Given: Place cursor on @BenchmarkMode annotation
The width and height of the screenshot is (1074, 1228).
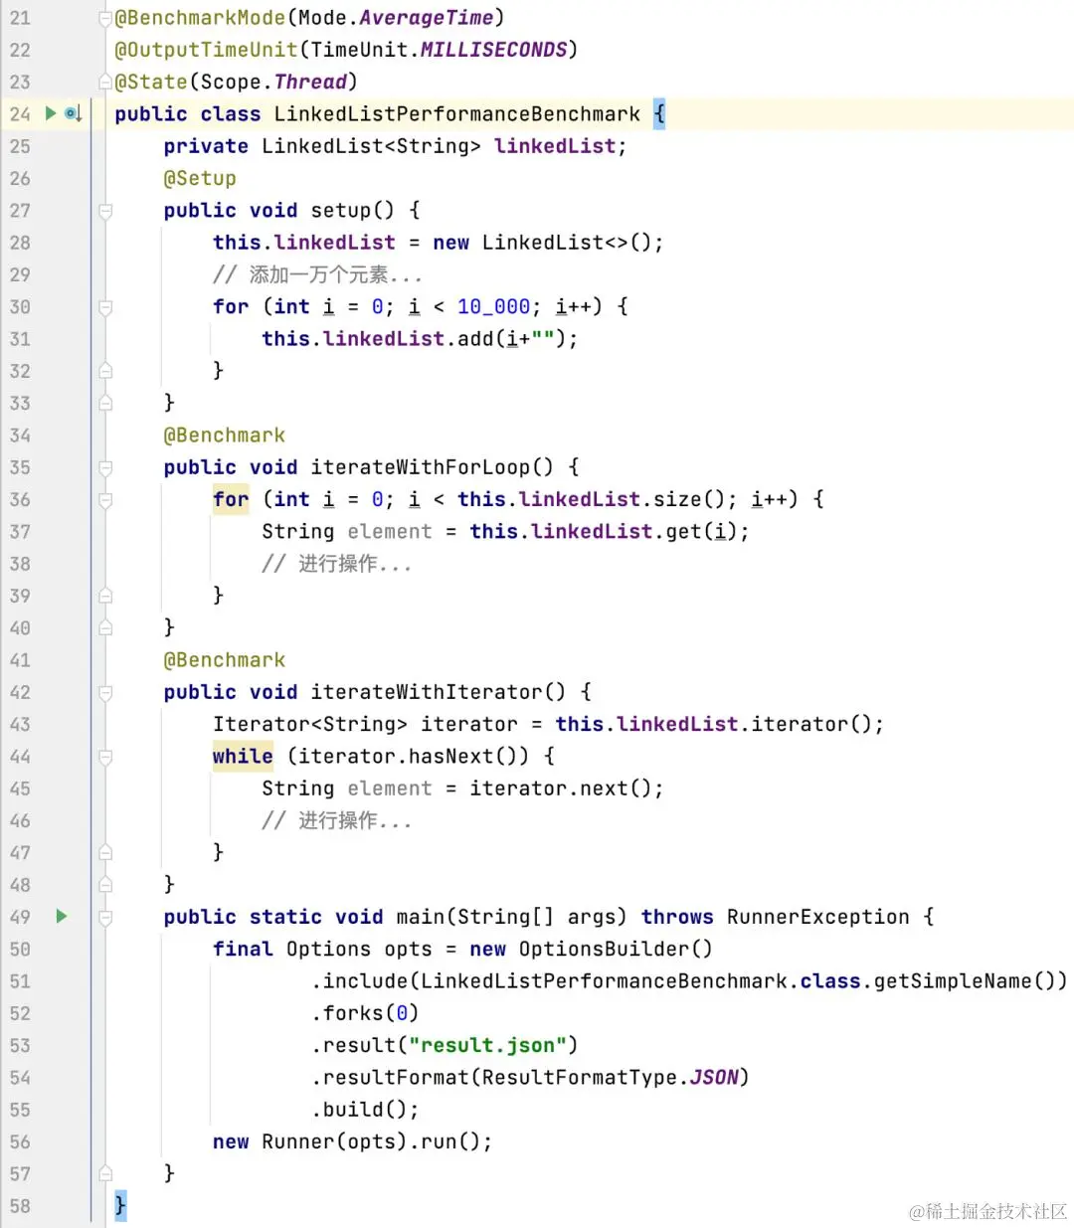Looking at the screenshot, I should [200, 18].
